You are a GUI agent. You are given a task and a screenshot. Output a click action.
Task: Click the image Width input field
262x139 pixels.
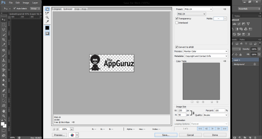[x=182, y=111]
